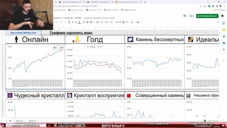The height and width of the screenshot is (128, 227).
Task: Select the Камень бессмертных chart
Action: (x=155, y=66)
